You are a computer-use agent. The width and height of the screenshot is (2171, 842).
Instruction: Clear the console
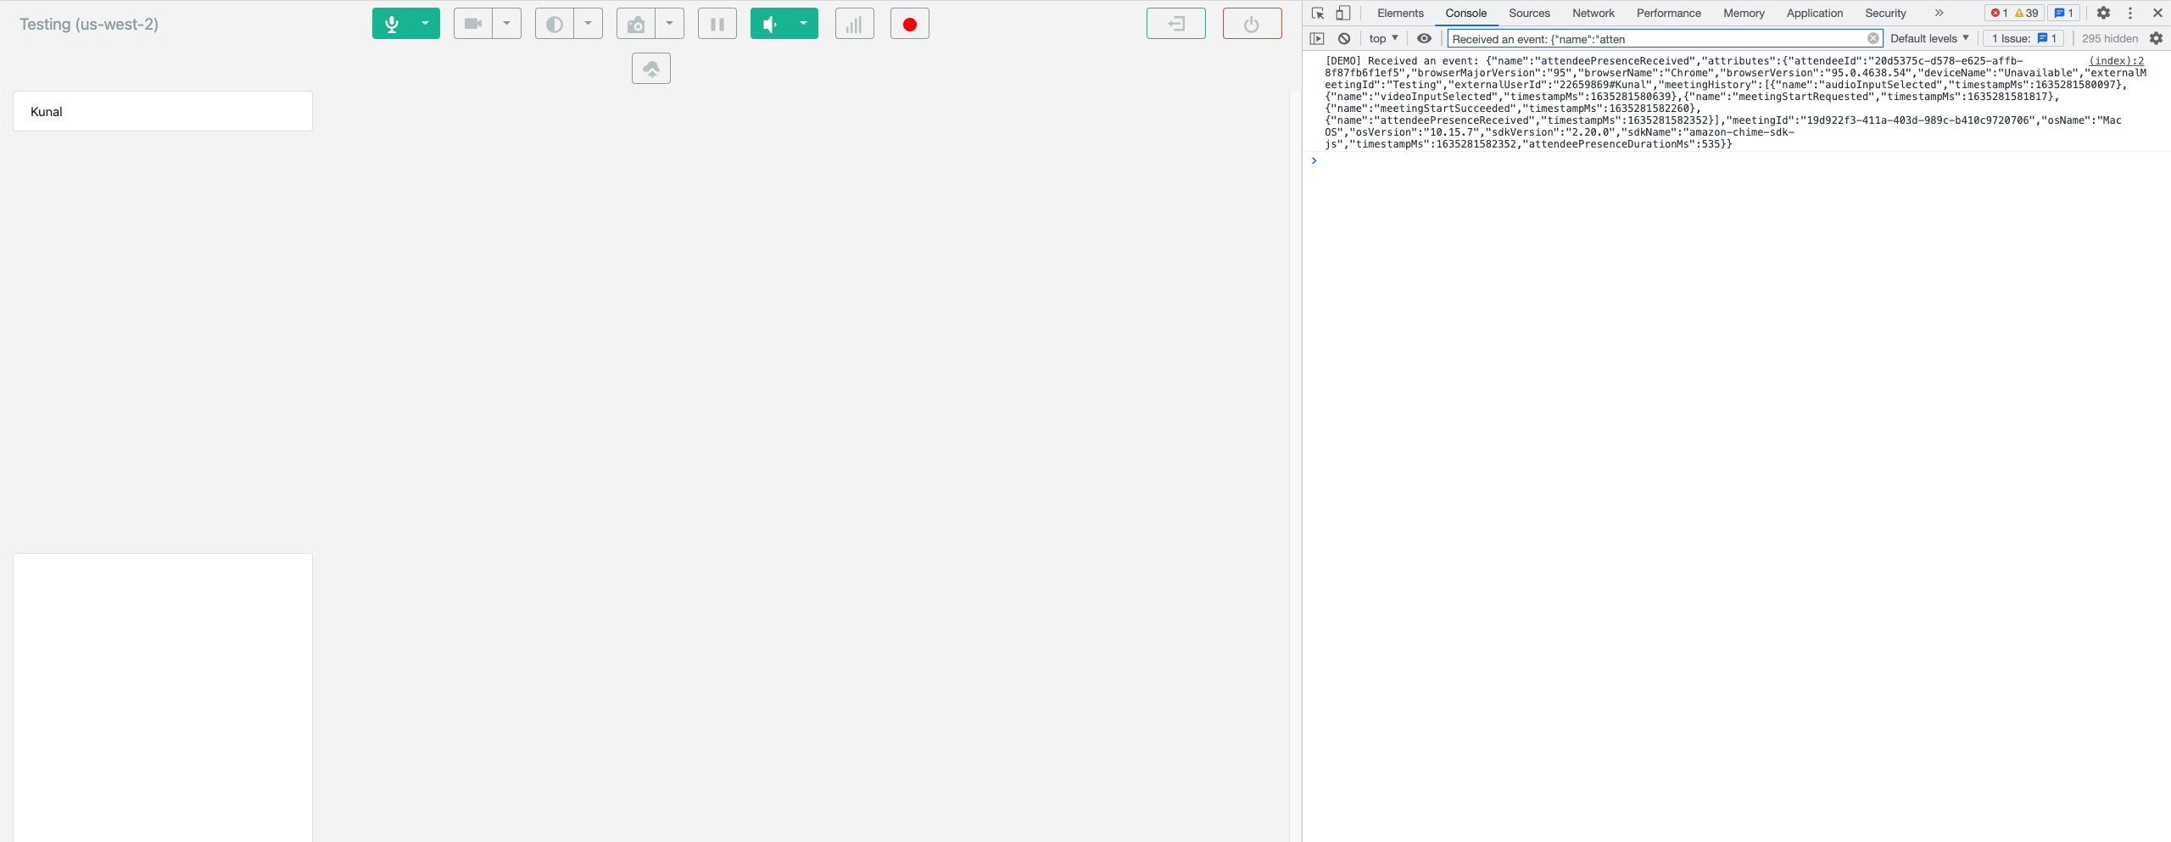(1343, 38)
